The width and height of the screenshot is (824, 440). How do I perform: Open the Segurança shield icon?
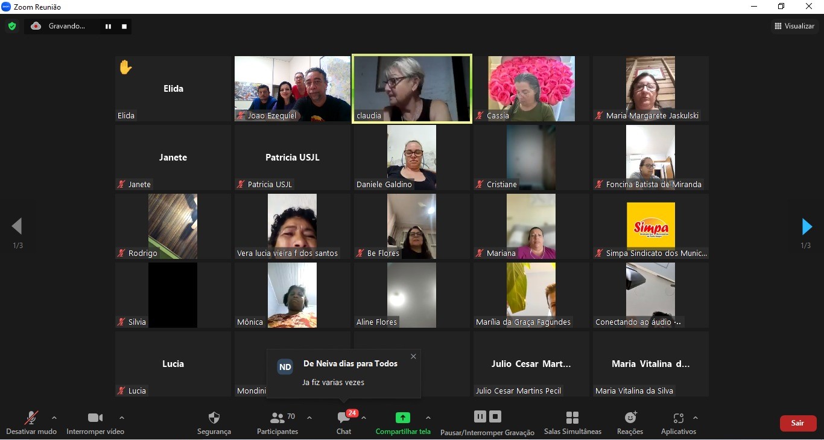point(214,418)
